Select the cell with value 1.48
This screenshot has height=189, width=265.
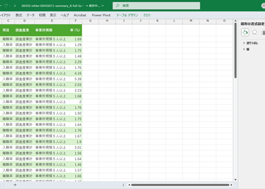tap(75, 56)
